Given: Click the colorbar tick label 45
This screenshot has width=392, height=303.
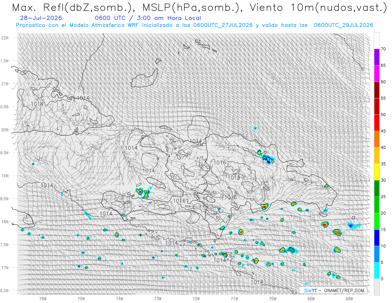Looking at the screenshot, I should [383, 131].
